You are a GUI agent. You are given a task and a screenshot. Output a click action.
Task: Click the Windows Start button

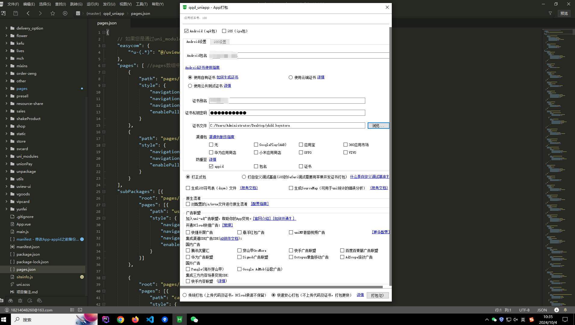(4, 320)
